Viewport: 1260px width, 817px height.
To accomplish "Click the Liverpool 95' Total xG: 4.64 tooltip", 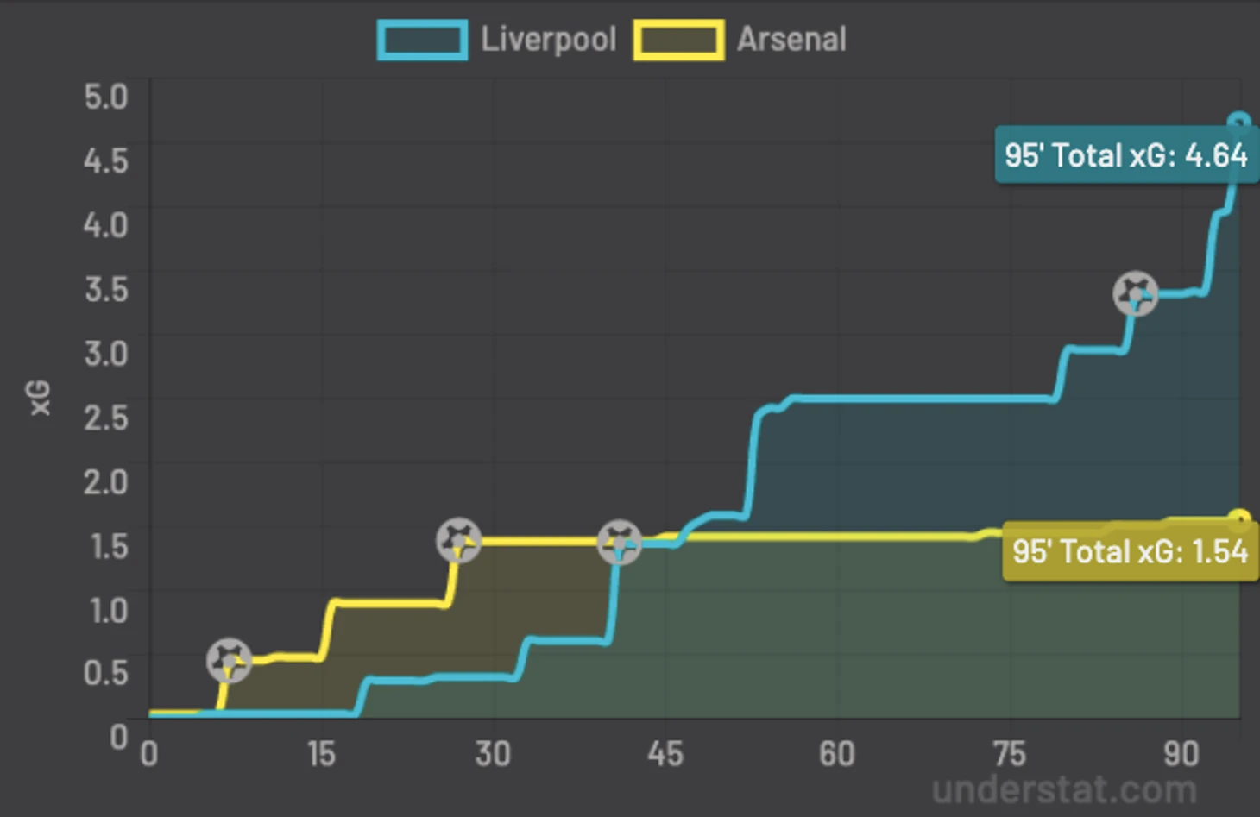I will pyautogui.click(x=1126, y=155).
